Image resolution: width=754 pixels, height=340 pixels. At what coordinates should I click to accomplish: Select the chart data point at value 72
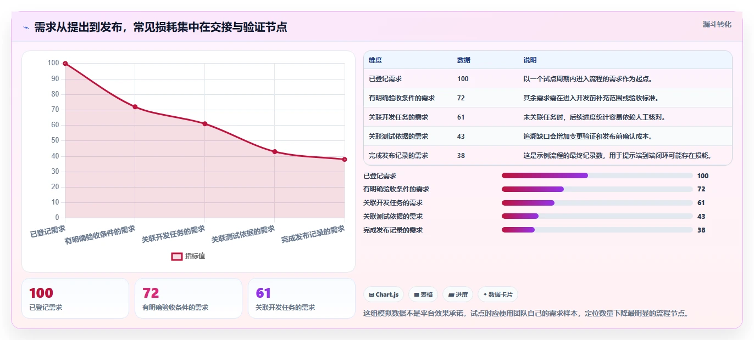click(x=135, y=107)
